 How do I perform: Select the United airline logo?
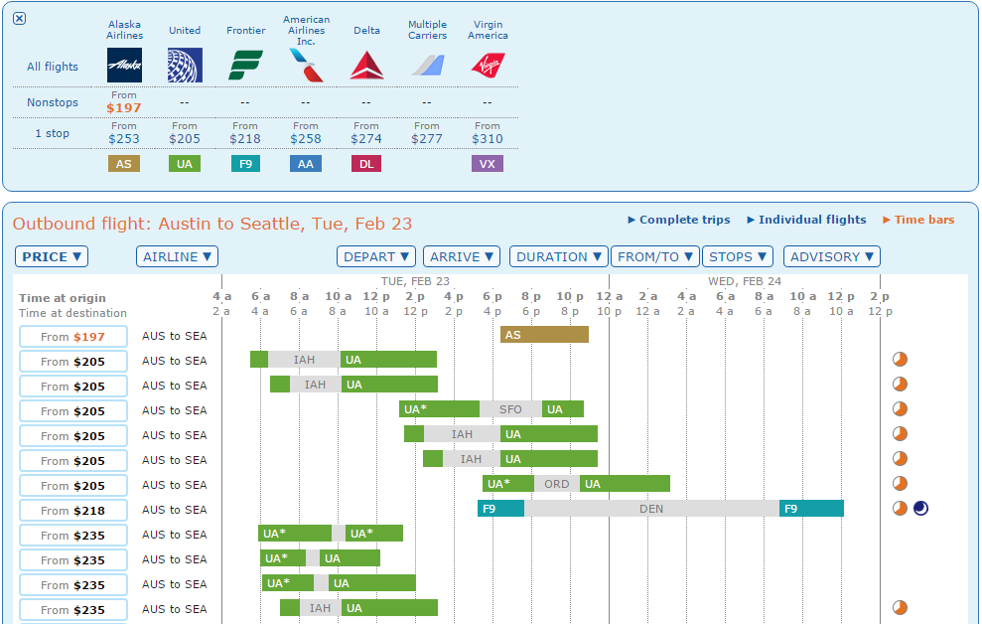pos(185,66)
